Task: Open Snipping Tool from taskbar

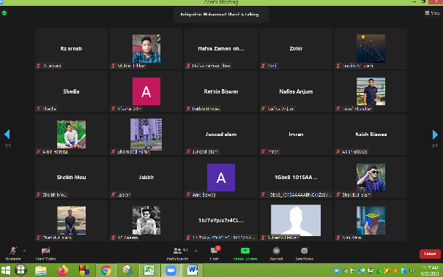Action: (x=127, y=270)
